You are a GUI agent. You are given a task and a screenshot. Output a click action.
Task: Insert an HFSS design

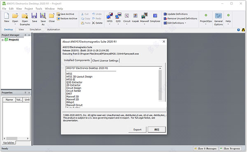pyautogui.click(x=110, y=16)
